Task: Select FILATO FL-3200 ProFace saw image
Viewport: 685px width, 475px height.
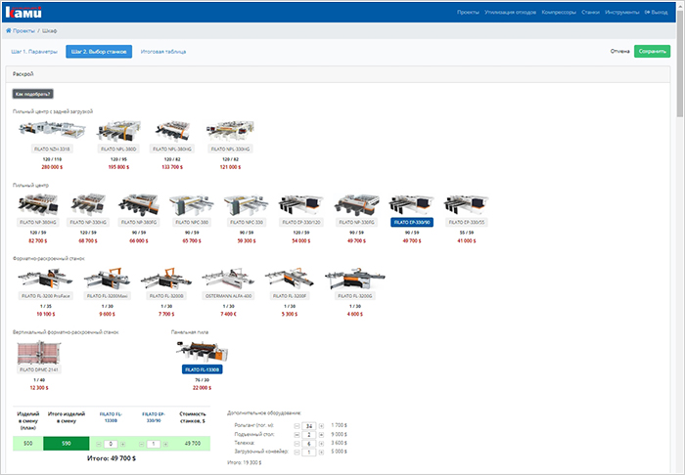Action: (45, 279)
